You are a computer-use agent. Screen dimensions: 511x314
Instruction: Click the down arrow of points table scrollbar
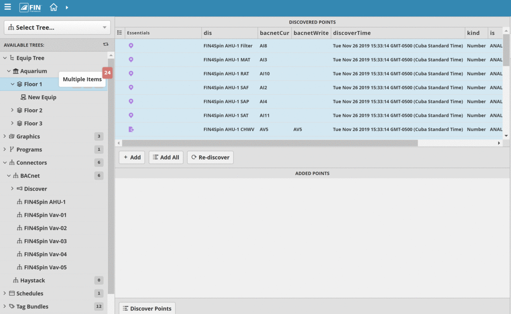[x=506, y=136]
